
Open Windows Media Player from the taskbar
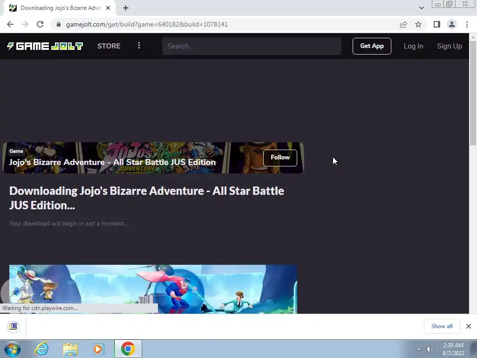(98, 349)
